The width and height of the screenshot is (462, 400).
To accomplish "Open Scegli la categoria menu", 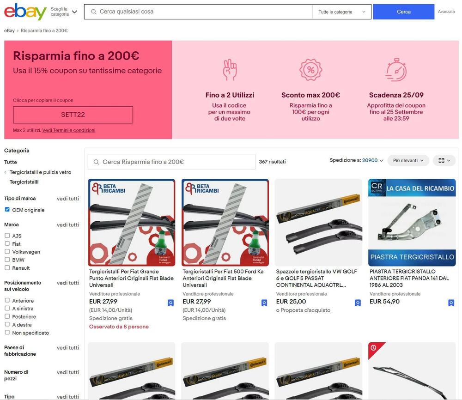I will point(64,12).
